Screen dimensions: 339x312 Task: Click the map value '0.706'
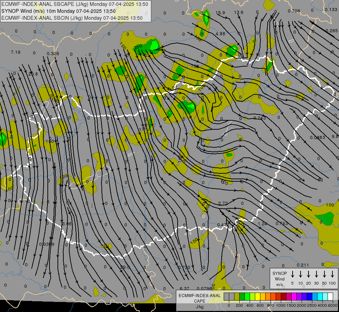[x=294, y=11]
